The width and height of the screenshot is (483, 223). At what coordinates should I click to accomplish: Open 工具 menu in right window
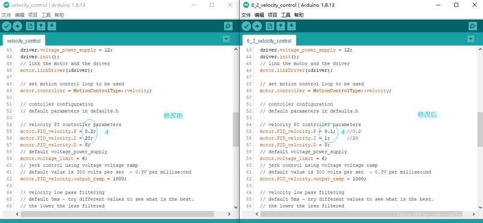pyautogui.click(x=285, y=15)
